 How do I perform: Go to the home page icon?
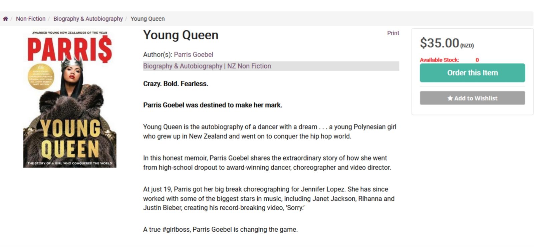[5, 19]
